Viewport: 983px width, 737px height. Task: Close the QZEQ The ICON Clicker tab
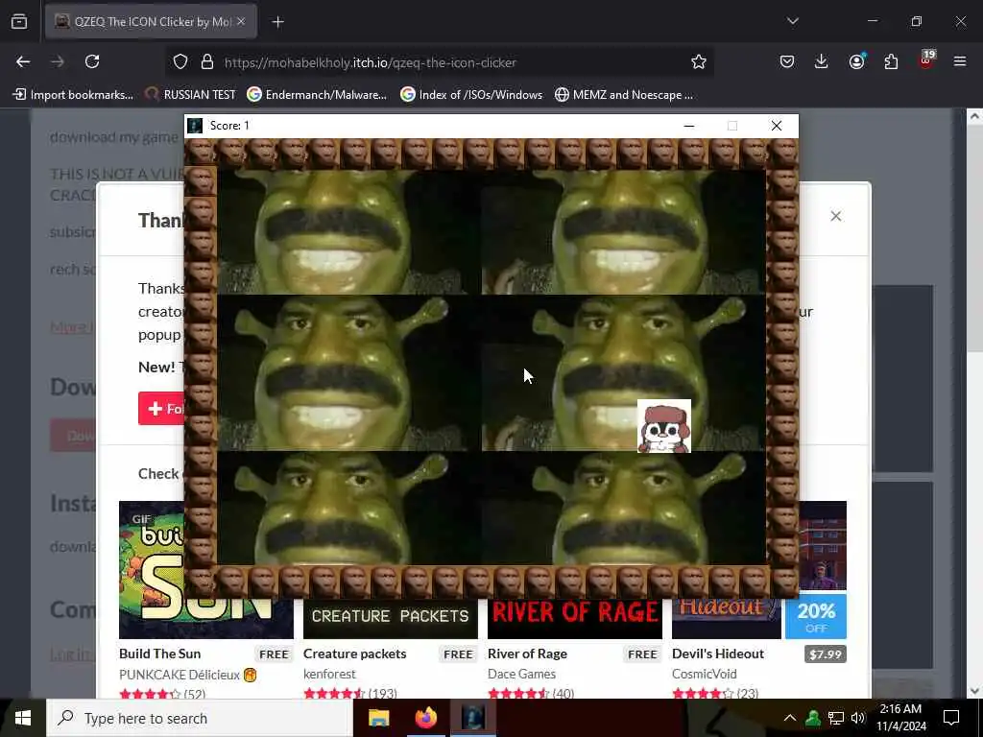241,21
